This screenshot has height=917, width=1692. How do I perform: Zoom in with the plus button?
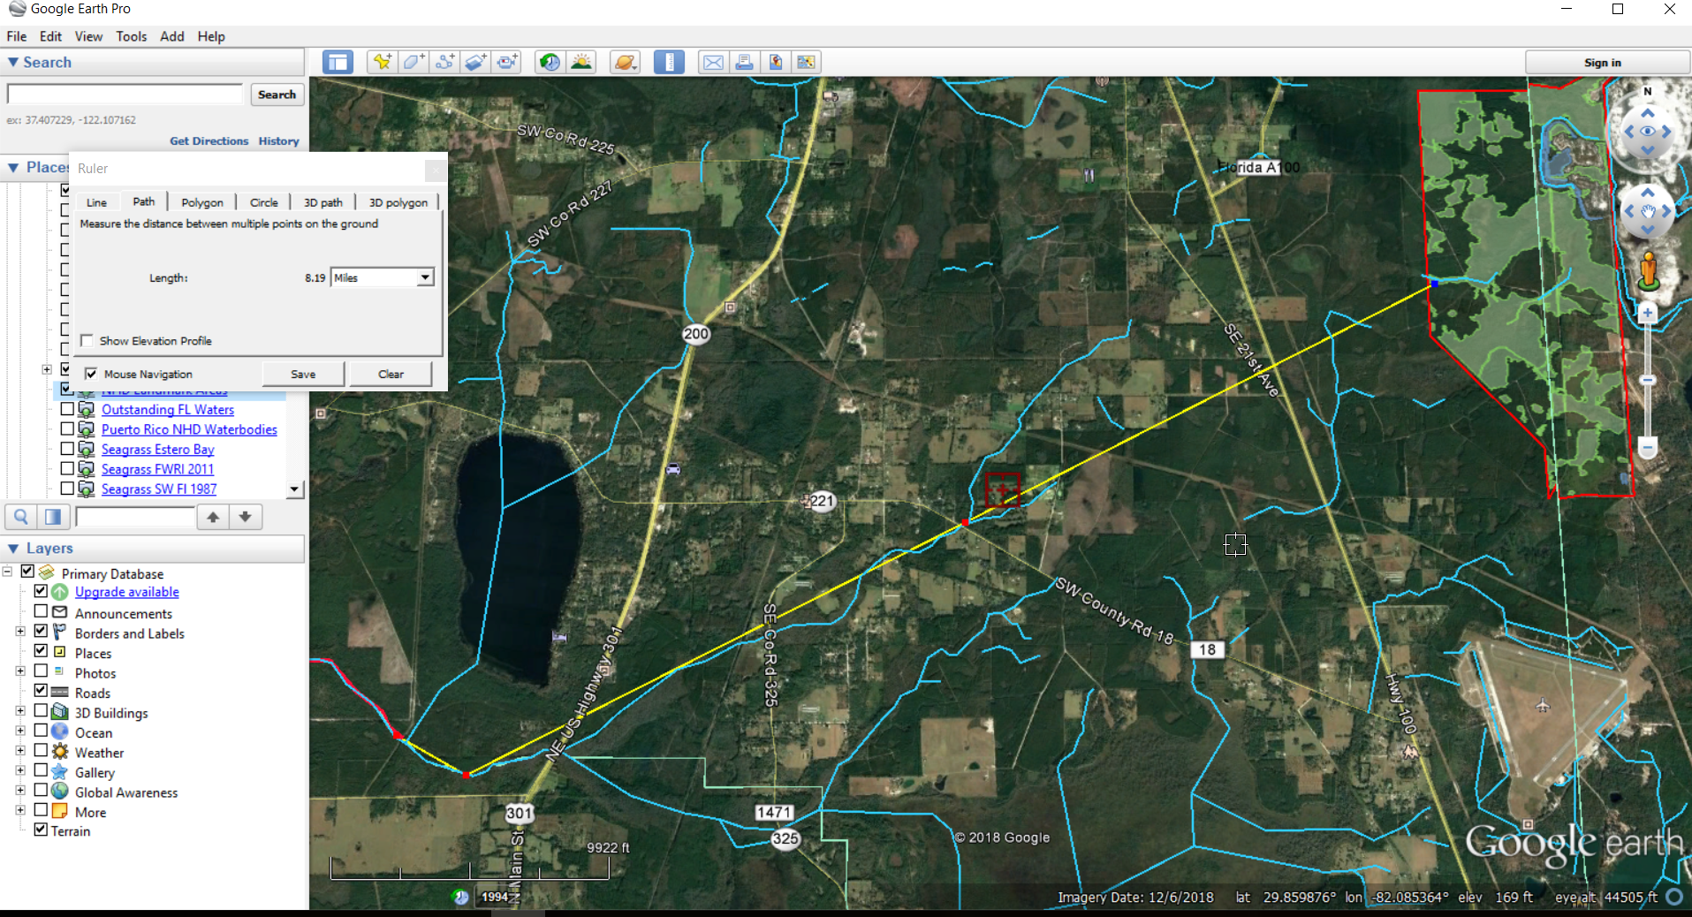click(1647, 313)
